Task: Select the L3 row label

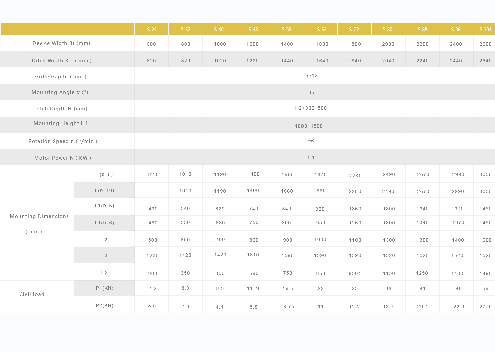Action: [x=104, y=255]
